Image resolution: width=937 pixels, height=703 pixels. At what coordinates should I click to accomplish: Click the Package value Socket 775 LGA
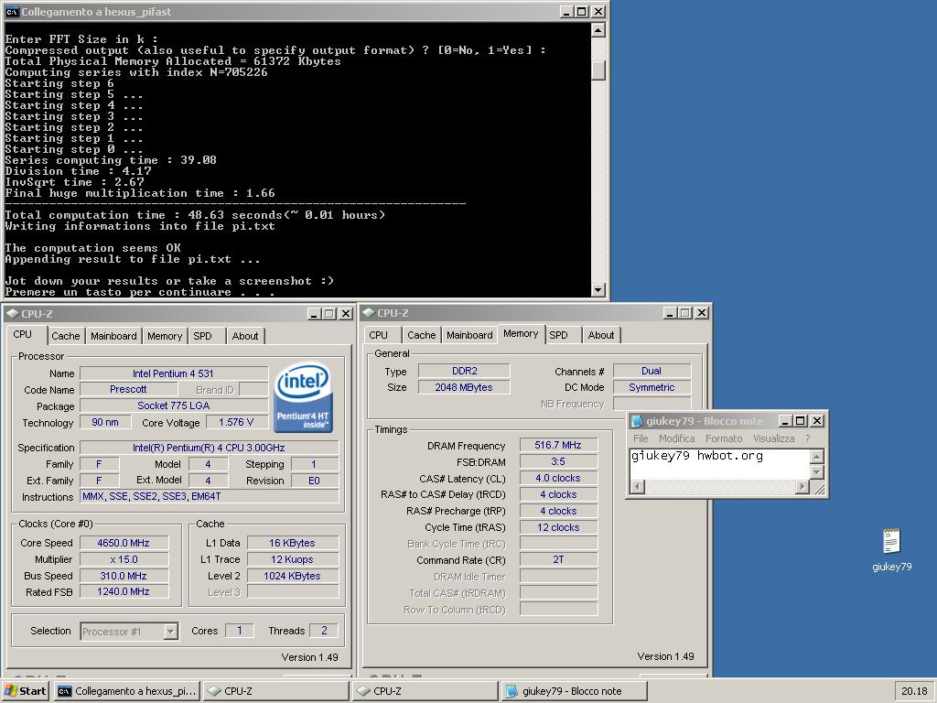pyautogui.click(x=173, y=406)
